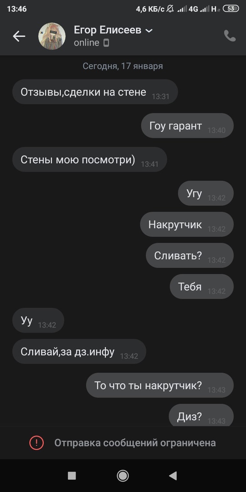Image resolution: width=246 pixels, height=492 pixels.
Task: Start a call with the phone icon
Action: [x=230, y=36]
